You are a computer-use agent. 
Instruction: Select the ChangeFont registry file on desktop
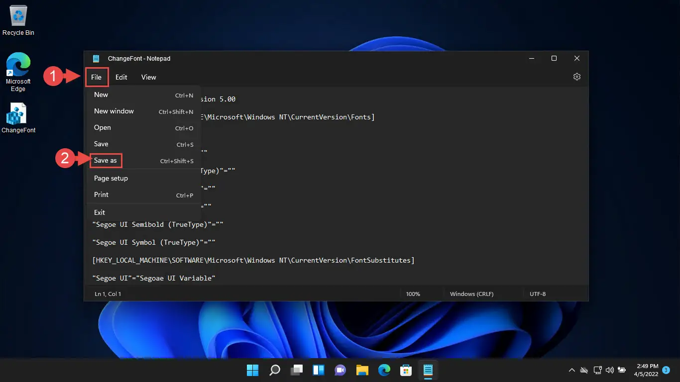click(18, 118)
